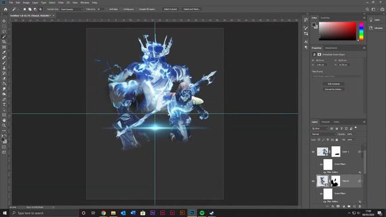Click the Select and Mask button

coord(192,9)
